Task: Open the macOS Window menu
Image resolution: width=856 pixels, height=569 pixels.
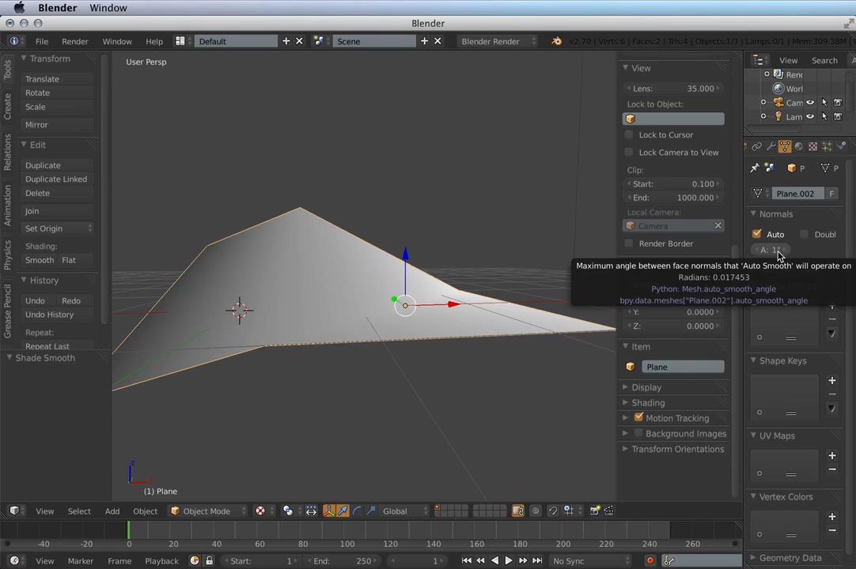Action: pos(108,8)
